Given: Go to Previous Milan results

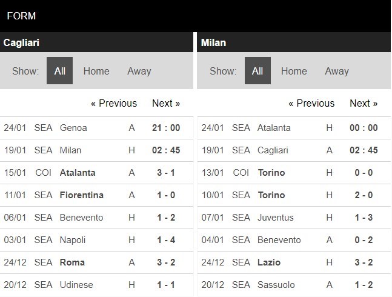Looking at the screenshot, I should [x=311, y=103].
